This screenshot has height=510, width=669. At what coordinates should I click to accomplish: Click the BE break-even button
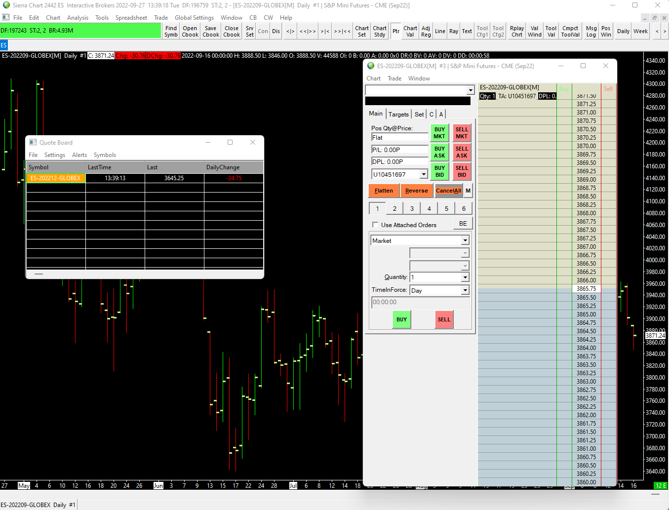coord(463,224)
